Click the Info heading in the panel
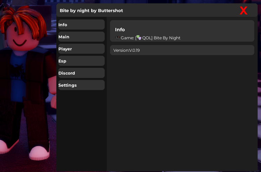 (120, 30)
